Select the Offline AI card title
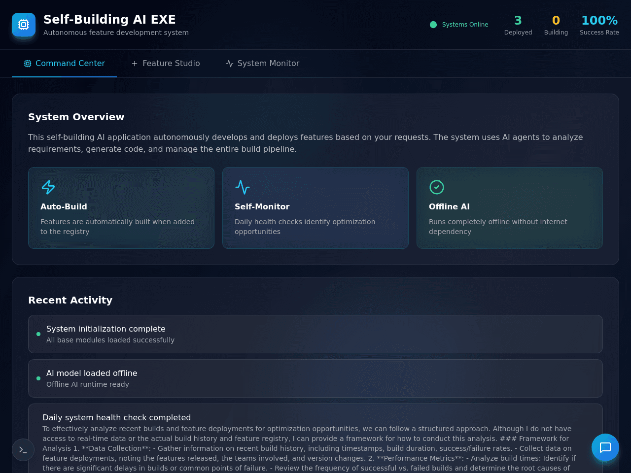 pos(449,206)
